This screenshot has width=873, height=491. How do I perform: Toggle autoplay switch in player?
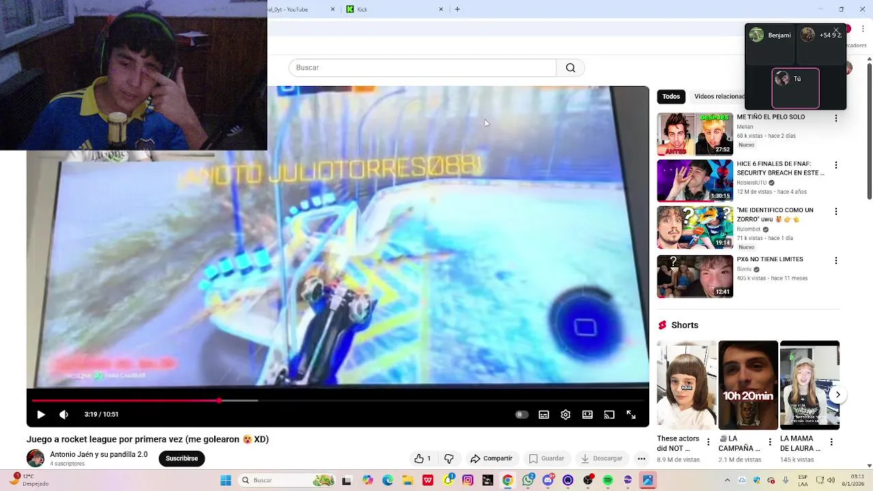522,415
